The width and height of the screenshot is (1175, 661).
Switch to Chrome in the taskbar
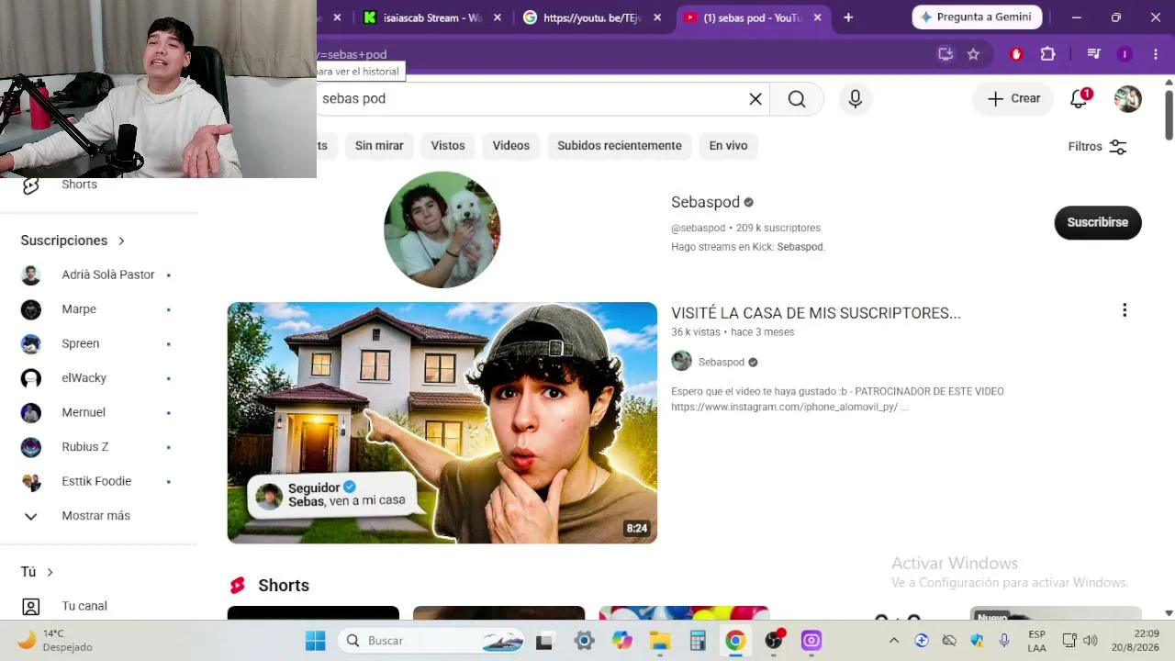click(x=735, y=641)
